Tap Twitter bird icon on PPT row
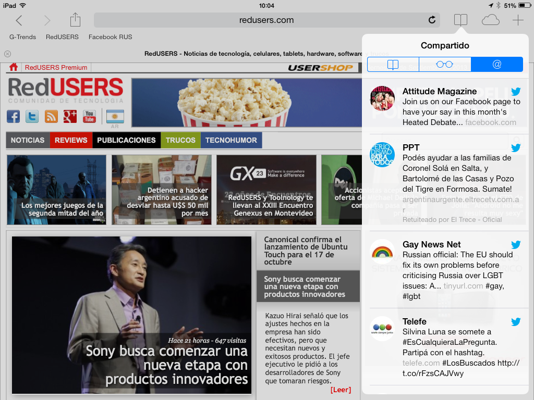 click(x=516, y=147)
